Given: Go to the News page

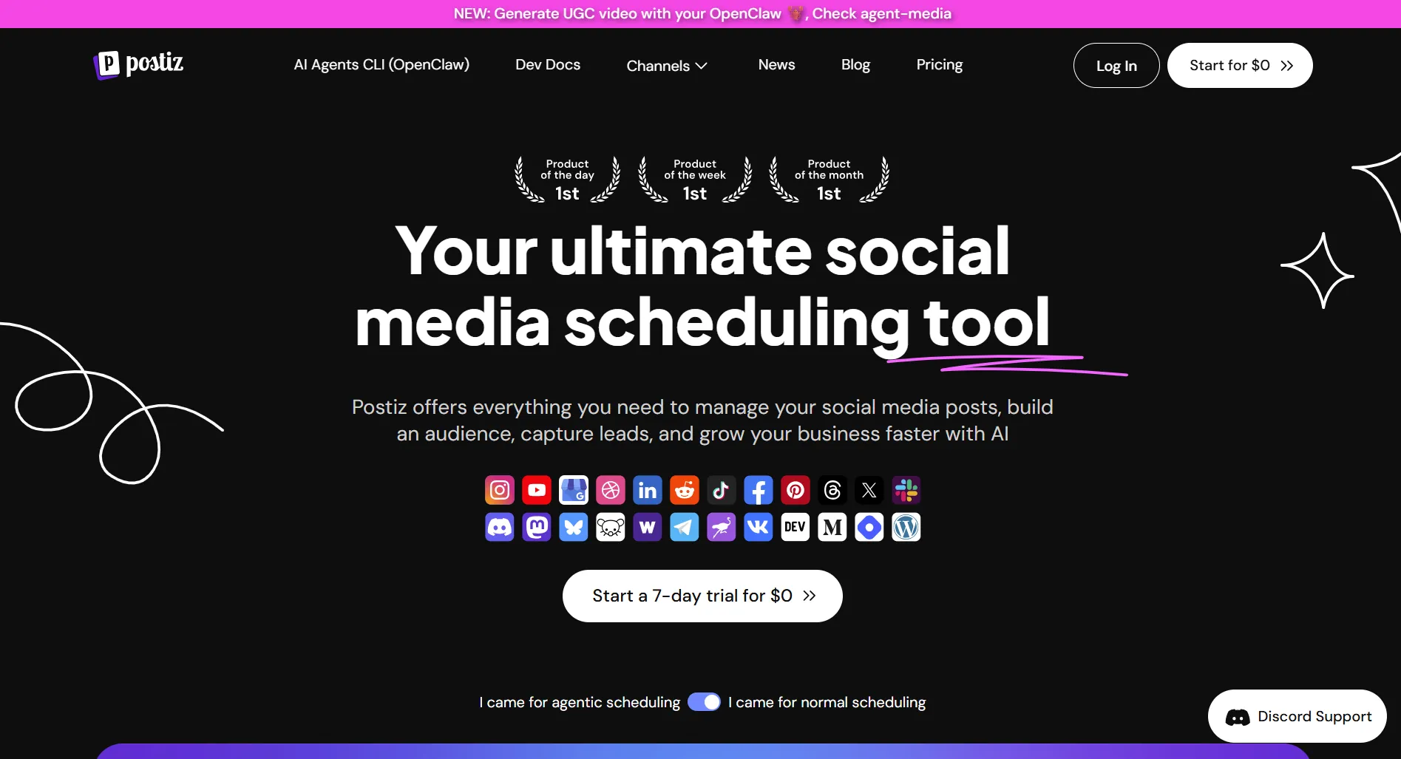Looking at the screenshot, I should (x=776, y=64).
